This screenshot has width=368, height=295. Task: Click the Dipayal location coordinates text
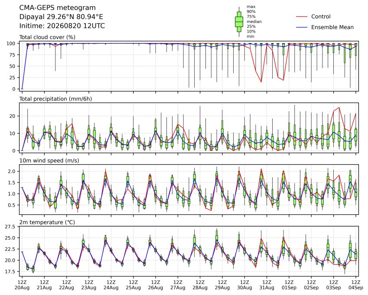[61, 17]
